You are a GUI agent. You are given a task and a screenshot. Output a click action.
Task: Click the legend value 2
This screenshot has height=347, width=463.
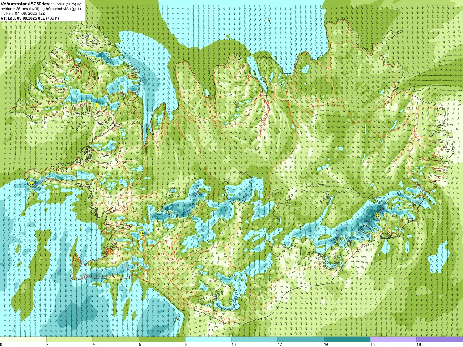(47, 344)
